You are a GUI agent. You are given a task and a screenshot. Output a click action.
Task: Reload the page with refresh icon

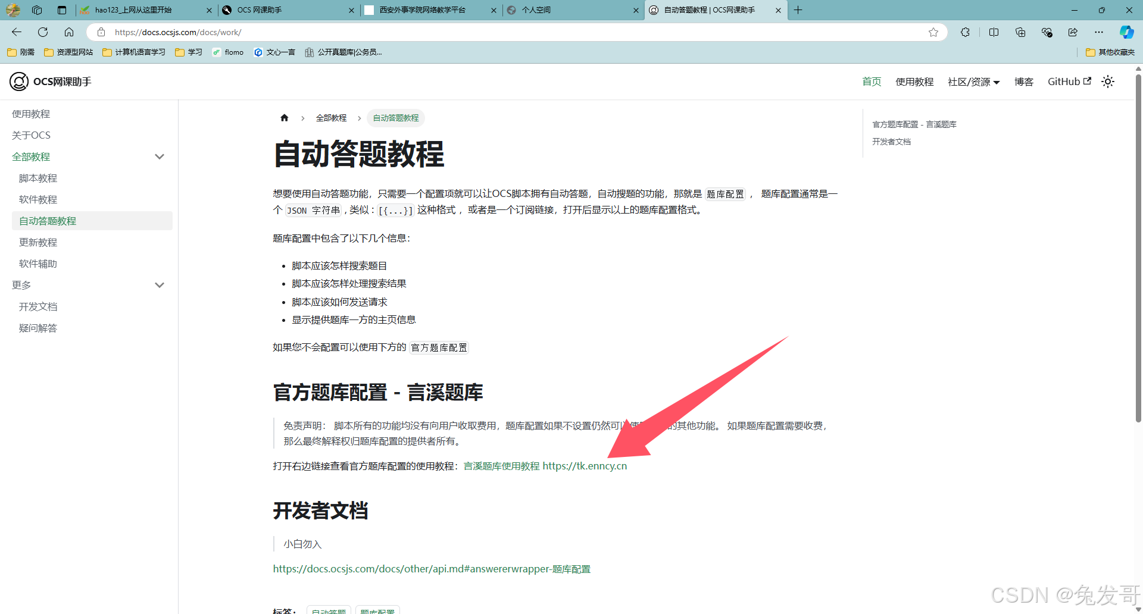coord(43,32)
